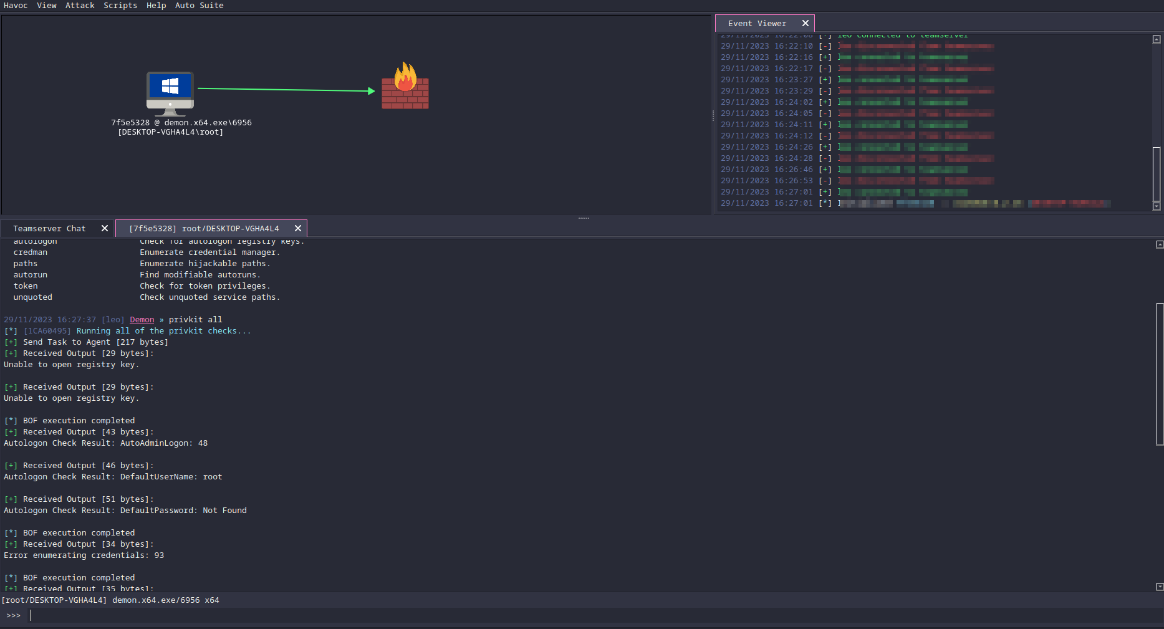Click the Demon link in console
The width and height of the screenshot is (1164, 629).
[142, 320]
